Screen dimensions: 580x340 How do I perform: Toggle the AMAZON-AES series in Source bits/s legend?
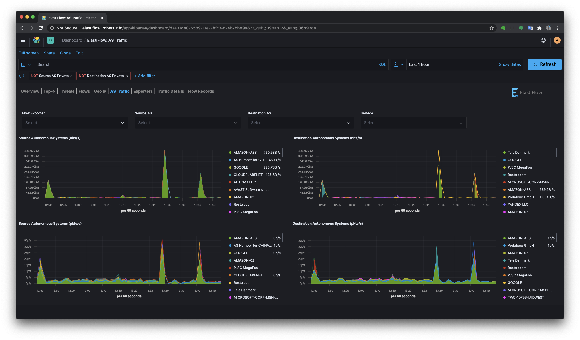245,153
